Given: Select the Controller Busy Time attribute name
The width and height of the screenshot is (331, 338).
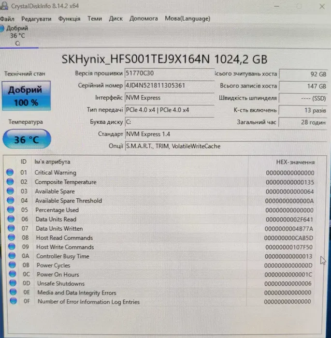Looking at the screenshot, I should (63, 256).
